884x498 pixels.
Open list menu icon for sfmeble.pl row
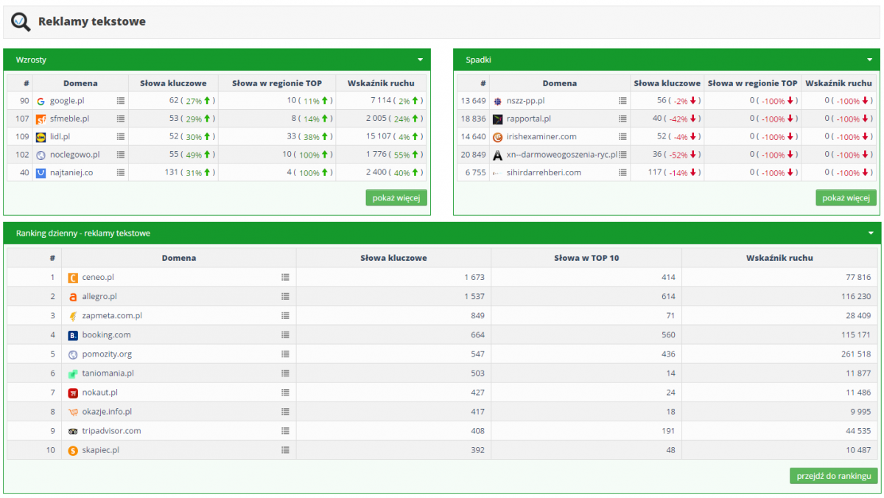tap(121, 119)
